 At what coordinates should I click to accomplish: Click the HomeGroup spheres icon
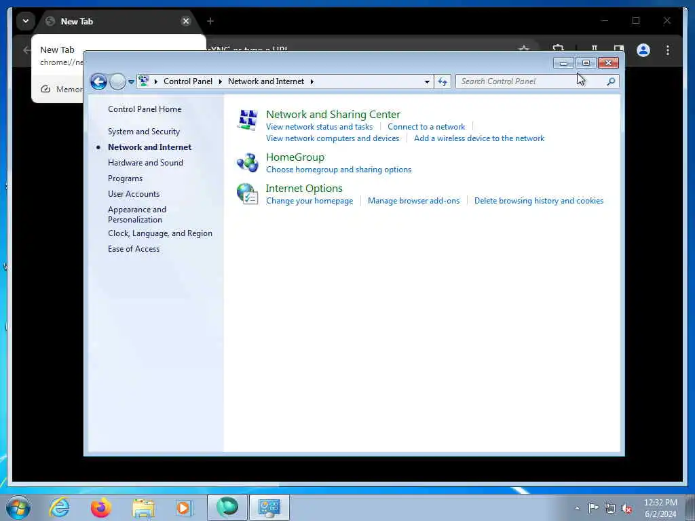[x=247, y=163]
